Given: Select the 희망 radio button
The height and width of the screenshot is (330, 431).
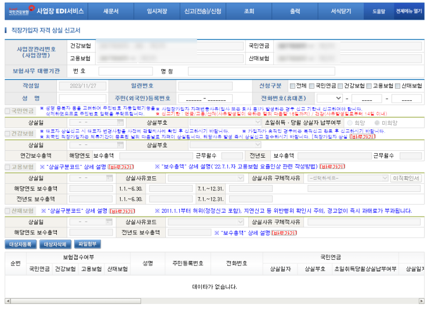Looking at the screenshot, I should point(350,123).
